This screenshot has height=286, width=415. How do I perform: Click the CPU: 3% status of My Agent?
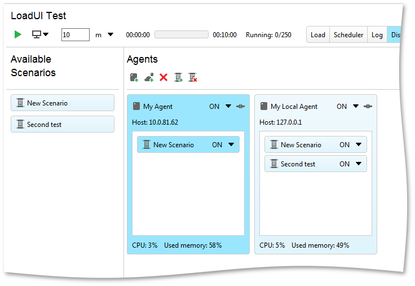coord(144,245)
